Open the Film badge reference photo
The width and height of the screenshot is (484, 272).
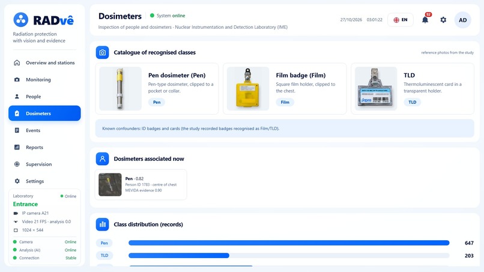[x=248, y=89]
